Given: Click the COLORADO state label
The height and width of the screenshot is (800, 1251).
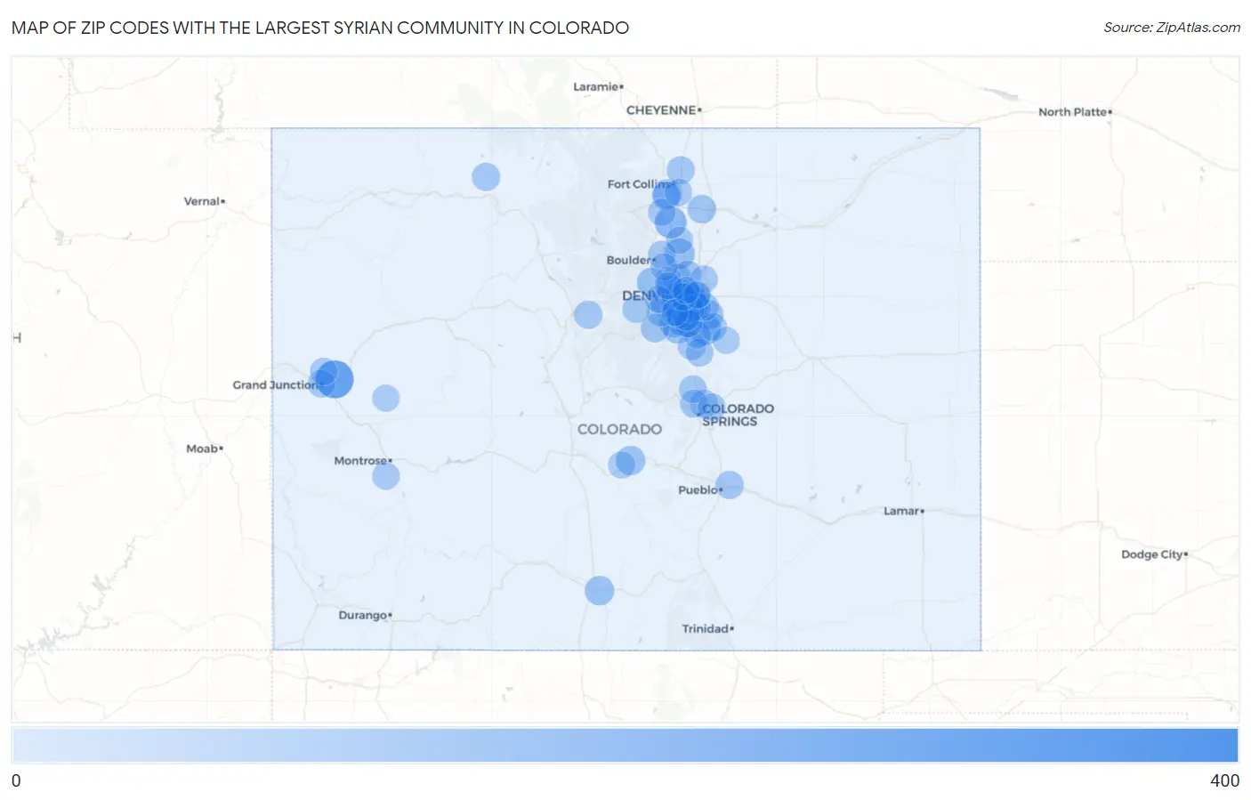Looking at the screenshot, I should [x=619, y=429].
